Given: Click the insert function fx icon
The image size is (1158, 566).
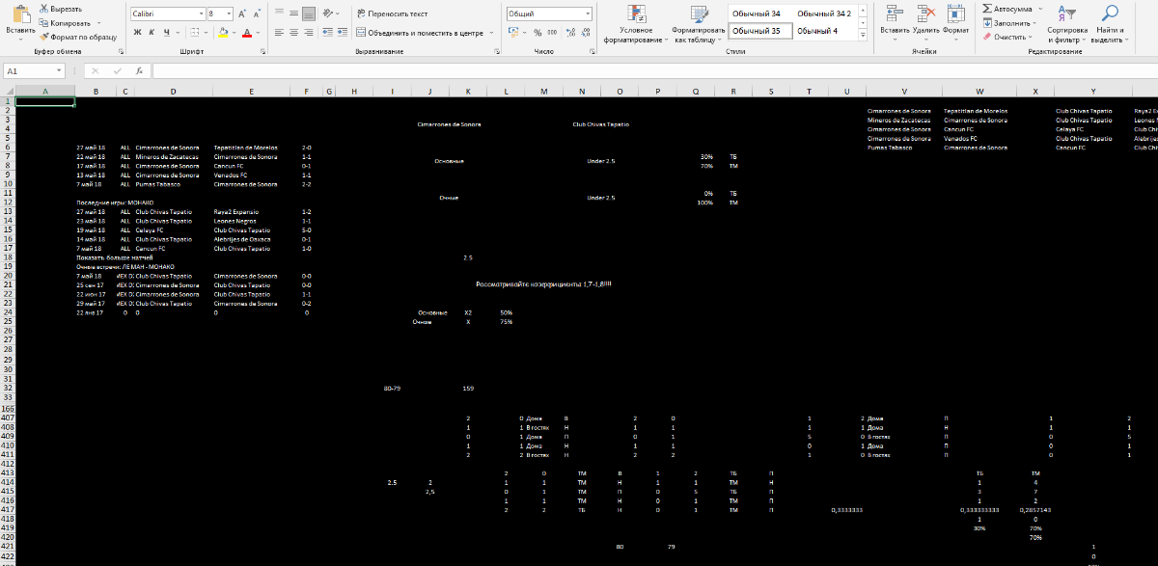Looking at the screenshot, I should point(139,71).
